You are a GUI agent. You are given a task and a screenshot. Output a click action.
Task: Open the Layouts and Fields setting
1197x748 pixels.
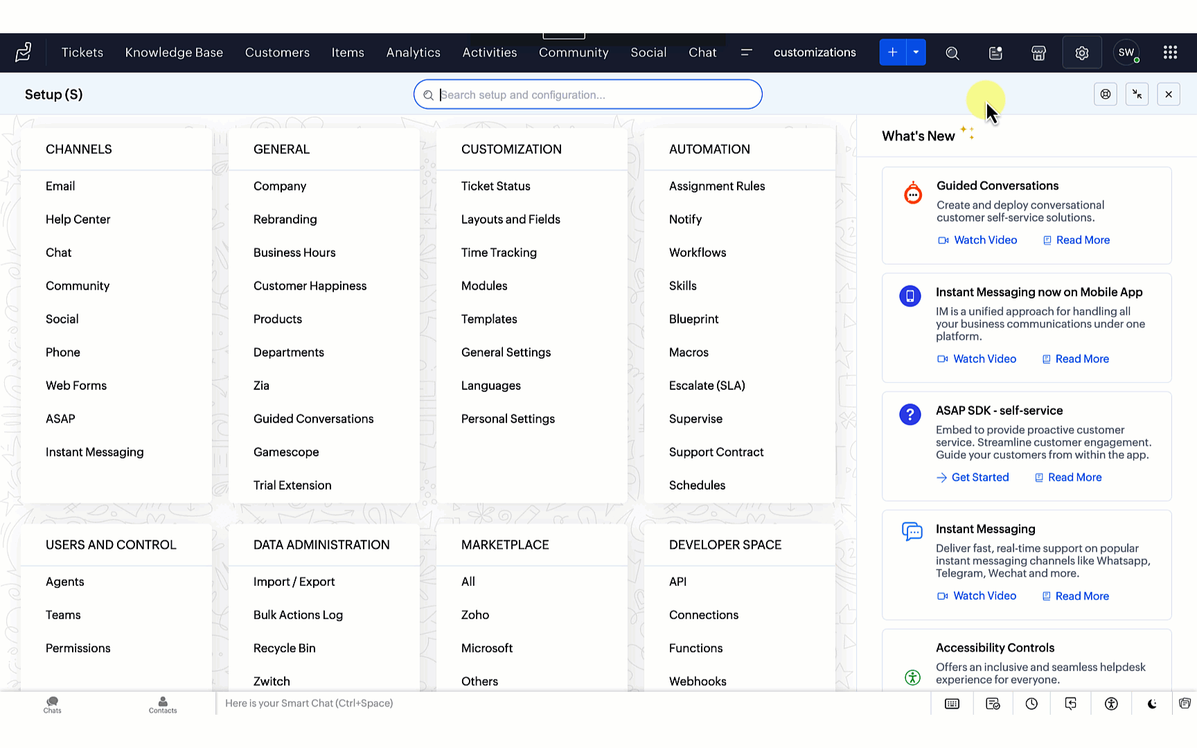coord(511,220)
